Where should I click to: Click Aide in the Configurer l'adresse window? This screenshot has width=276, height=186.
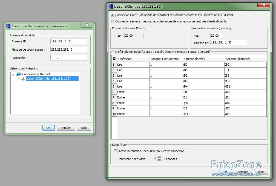pyautogui.click(x=84, y=128)
